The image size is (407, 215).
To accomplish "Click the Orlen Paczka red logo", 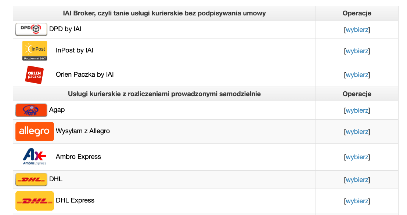I will (x=35, y=75).
